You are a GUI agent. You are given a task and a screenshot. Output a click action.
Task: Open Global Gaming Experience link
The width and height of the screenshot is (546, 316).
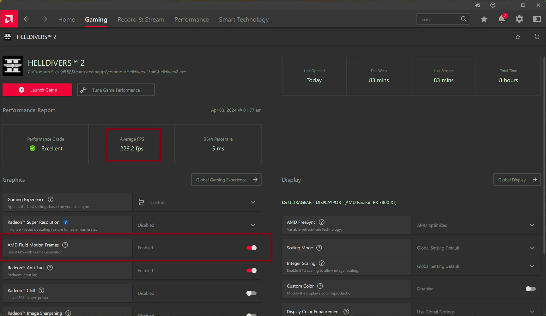pyautogui.click(x=226, y=179)
